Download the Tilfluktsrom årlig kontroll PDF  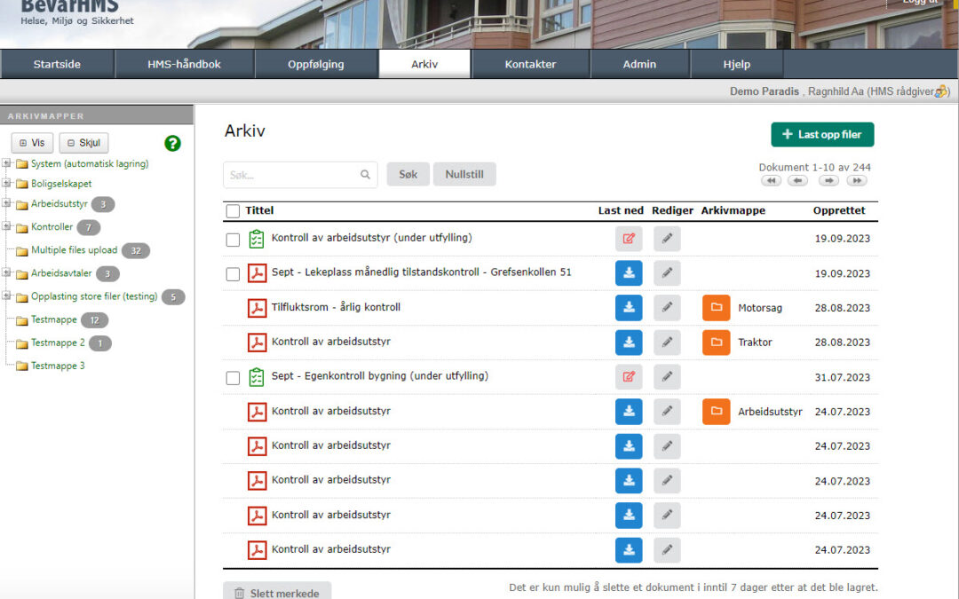[x=629, y=308]
